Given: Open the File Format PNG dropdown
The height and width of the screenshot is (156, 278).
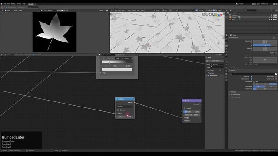Looking at the screenshot, I should pyautogui.click(x=265, y=82).
